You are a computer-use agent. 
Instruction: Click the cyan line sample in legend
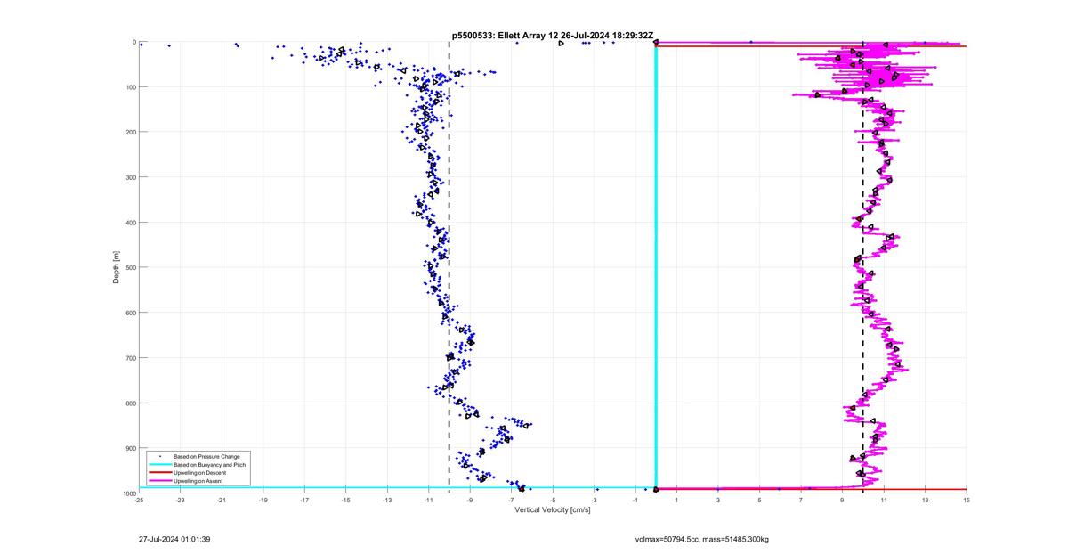point(159,464)
